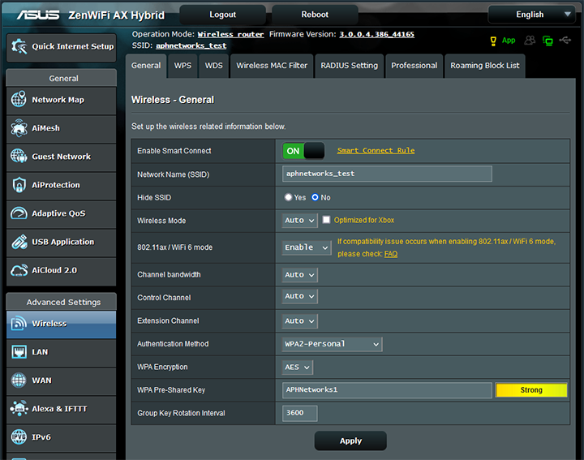Click the yellow Strong password strength bar
The image size is (584, 460).
(x=531, y=390)
